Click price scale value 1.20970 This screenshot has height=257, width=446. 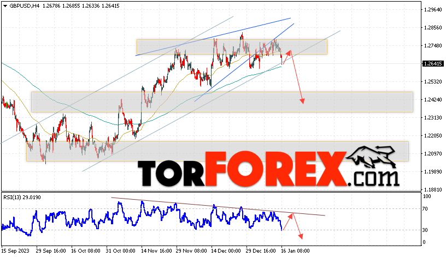(433, 154)
